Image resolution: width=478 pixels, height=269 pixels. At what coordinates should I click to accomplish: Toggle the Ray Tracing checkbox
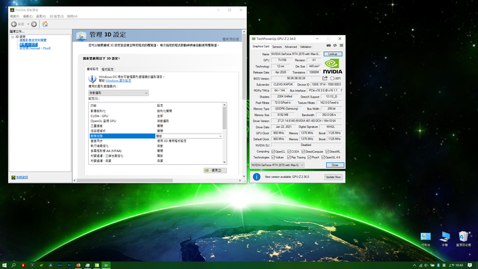[289, 157]
